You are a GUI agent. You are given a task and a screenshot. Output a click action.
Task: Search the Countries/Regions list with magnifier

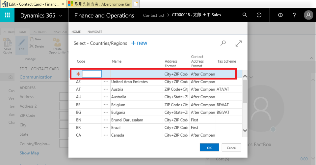223,43
